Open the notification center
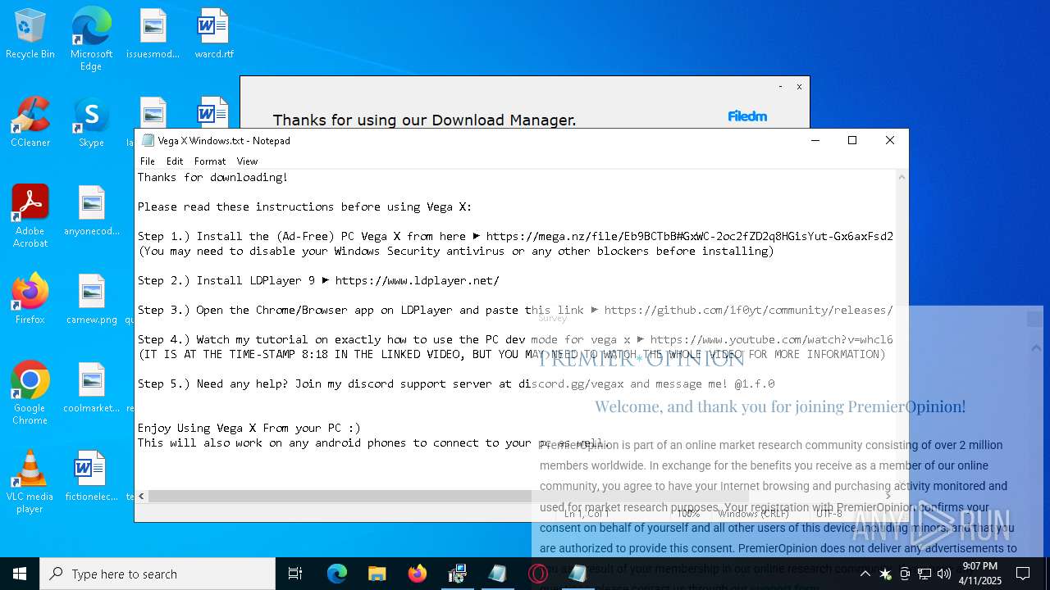1050x590 pixels. pos(1023,574)
